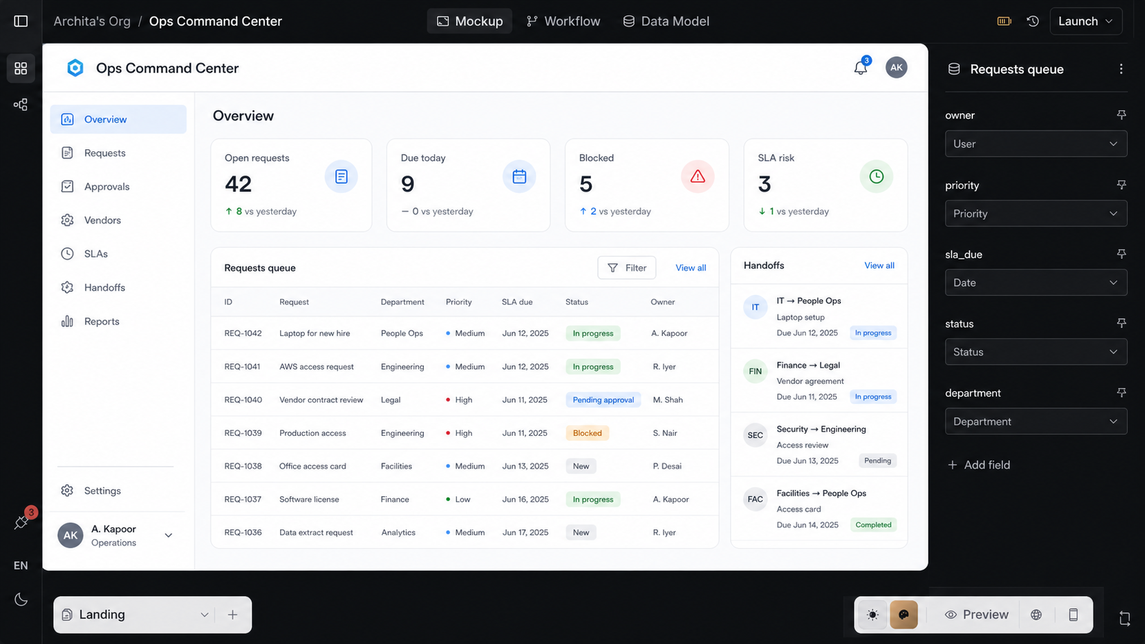Add a new page with plus button

[233, 615]
